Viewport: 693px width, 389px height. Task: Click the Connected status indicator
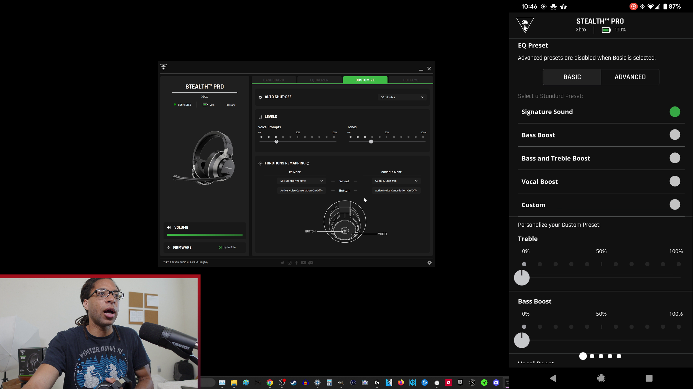pos(182,105)
